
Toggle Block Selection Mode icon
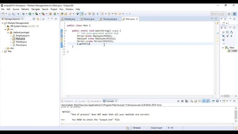coord(93,14)
